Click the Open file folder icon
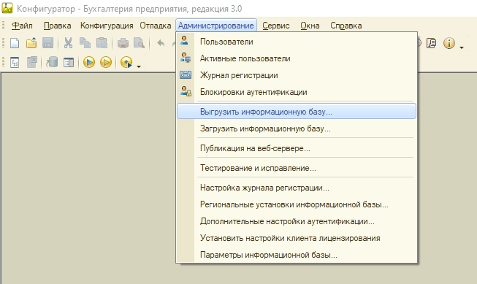This screenshot has width=477, height=284. [31, 43]
